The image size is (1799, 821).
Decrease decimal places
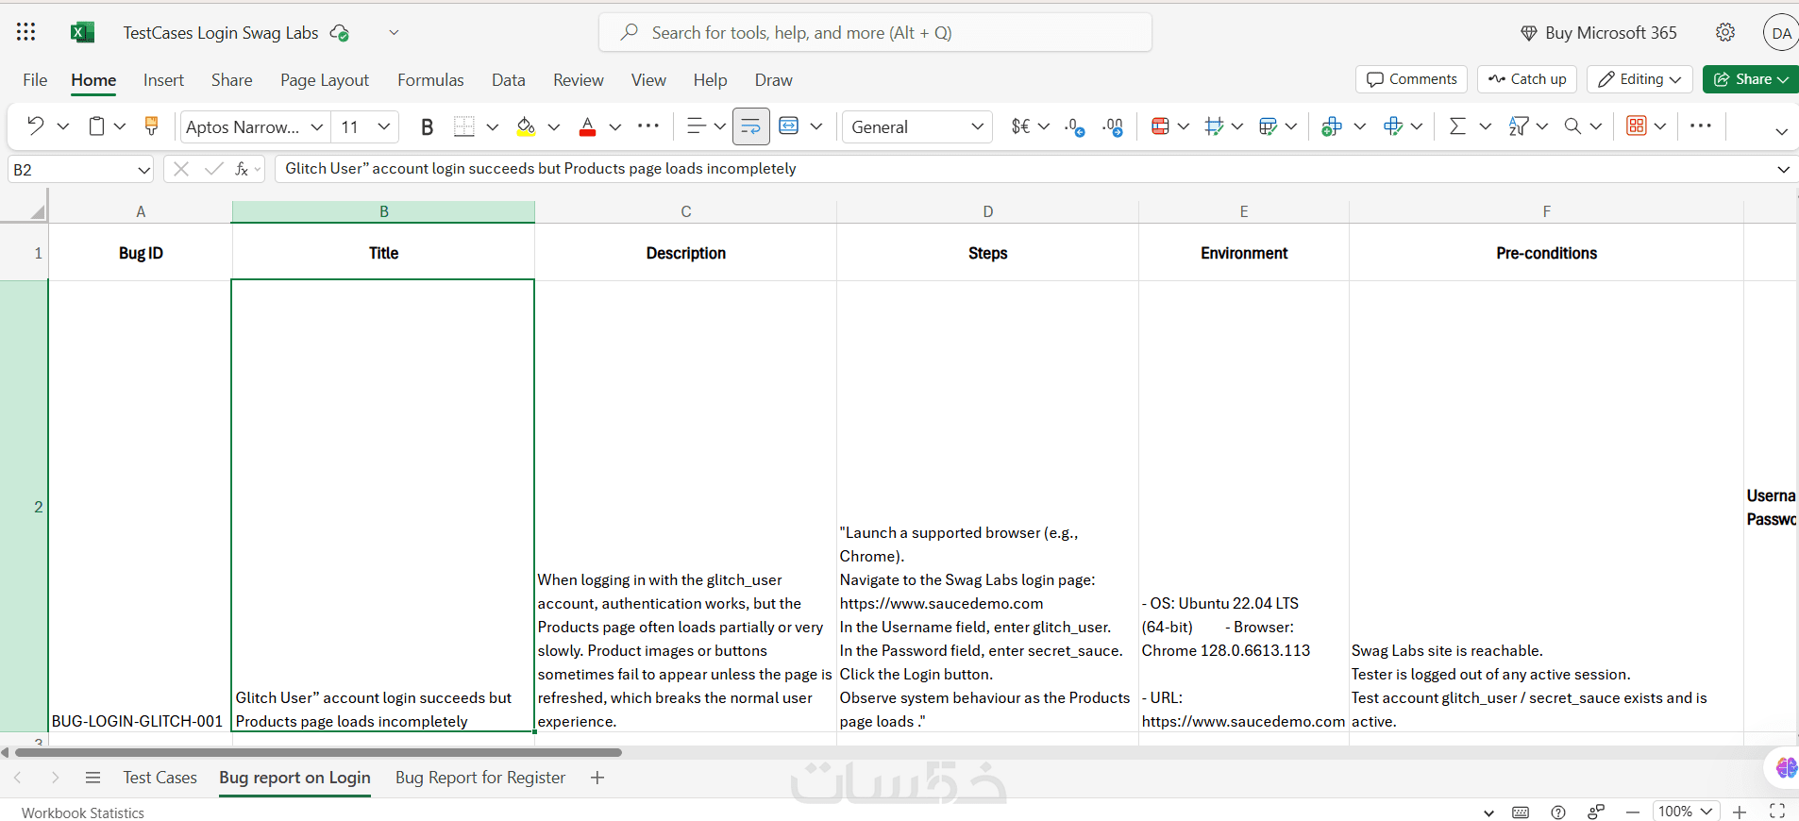[x=1075, y=126]
